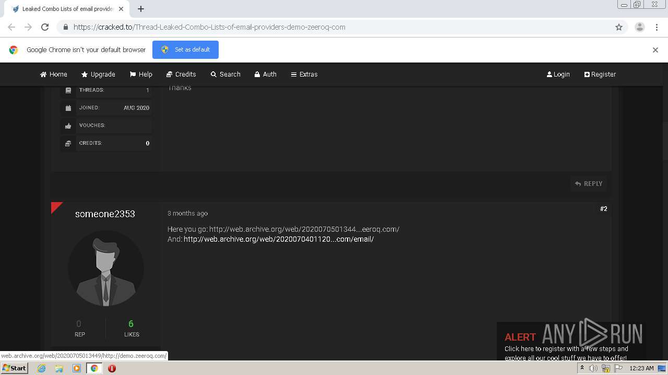The width and height of the screenshot is (668, 375).
Task: Go back with browser back arrow
Action: pos(11,27)
